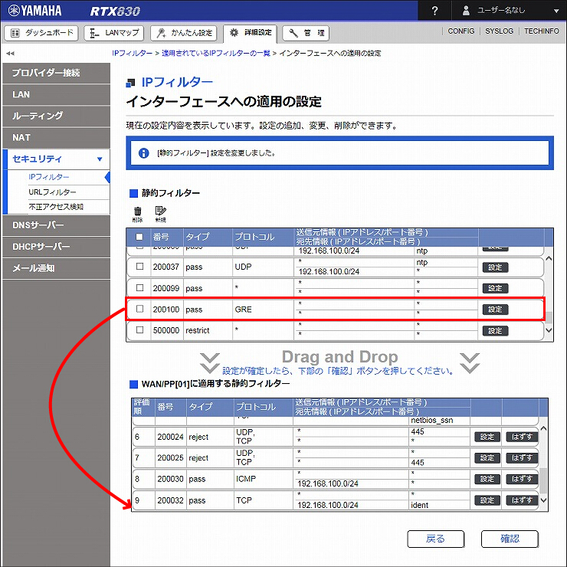The height and width of the screenshot is (567, 567).
Task: Open the TECHINFO link
Action: pyautogui.click(x=541, y=31)
